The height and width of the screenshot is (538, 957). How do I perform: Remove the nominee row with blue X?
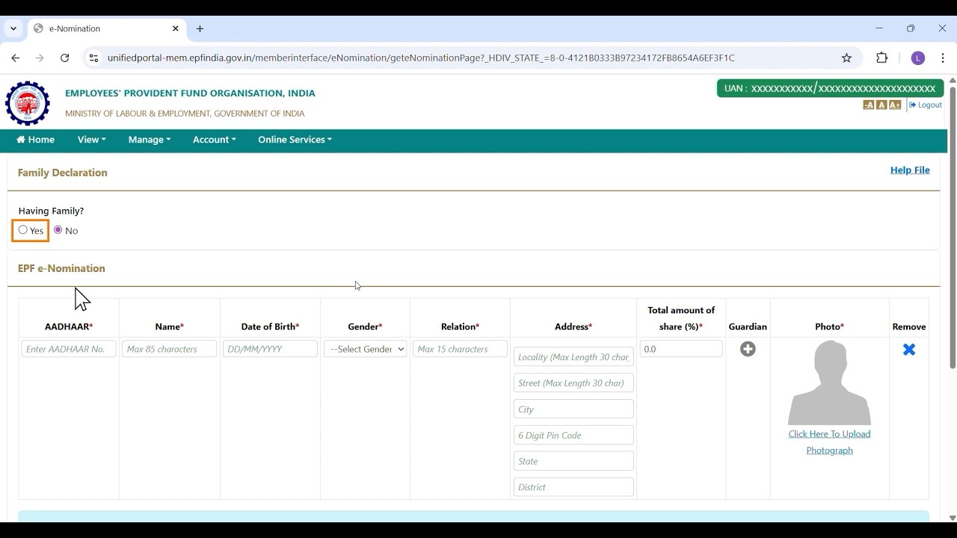(909, 349)
